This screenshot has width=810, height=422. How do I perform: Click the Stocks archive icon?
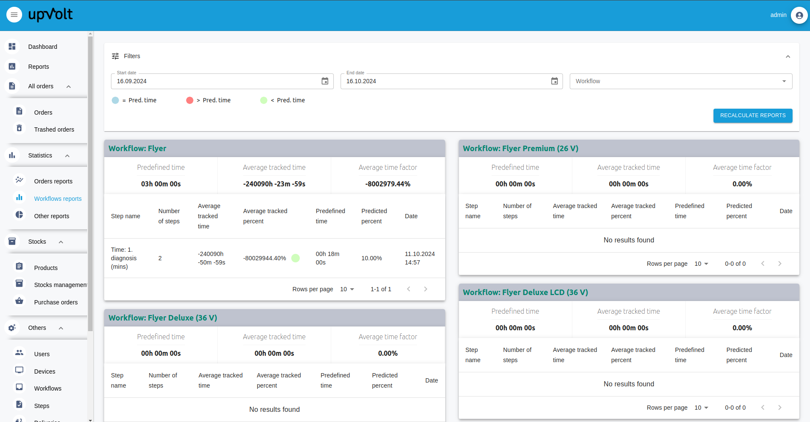(x=12, y=241)
